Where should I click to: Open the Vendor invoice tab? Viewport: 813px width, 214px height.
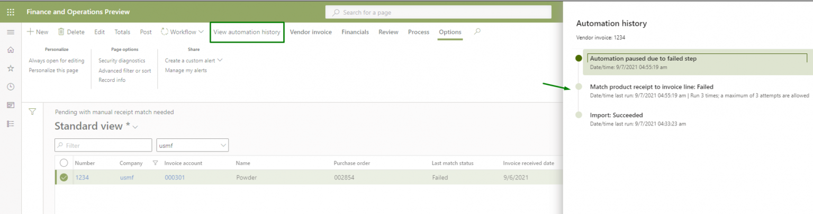[311, 32]
